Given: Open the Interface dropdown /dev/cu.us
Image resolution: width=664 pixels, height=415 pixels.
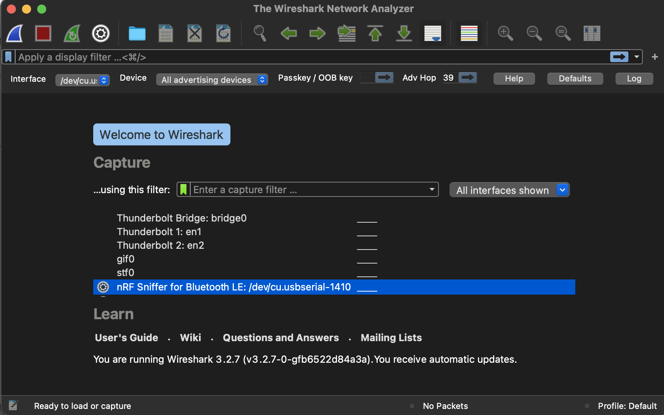Looking at the screenshot, I should 83,80.
